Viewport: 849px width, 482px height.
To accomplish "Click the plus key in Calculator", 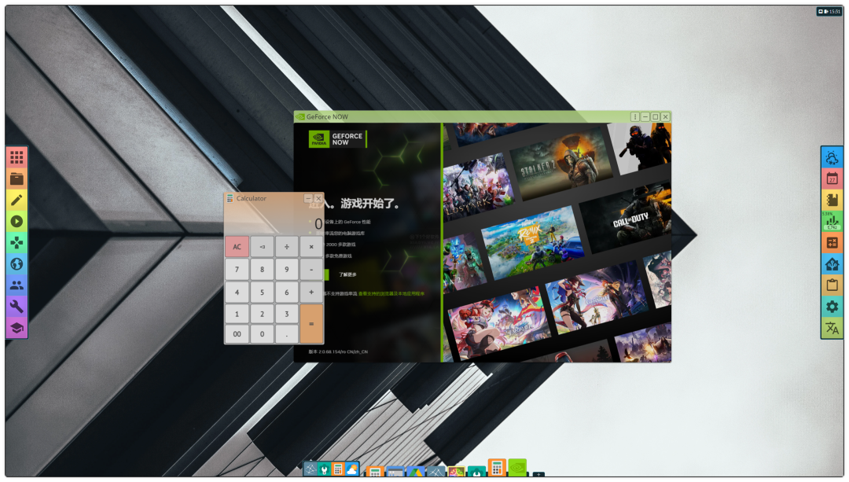I will [x=311, y=292].
